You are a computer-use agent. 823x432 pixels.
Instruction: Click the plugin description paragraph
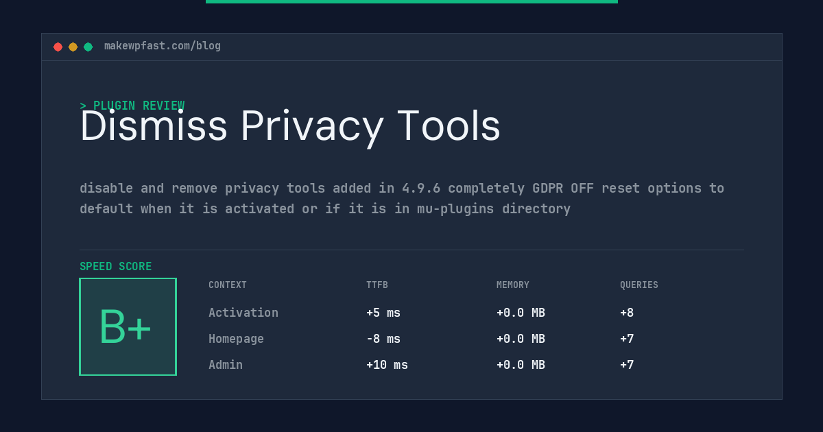tap(402, 198)
